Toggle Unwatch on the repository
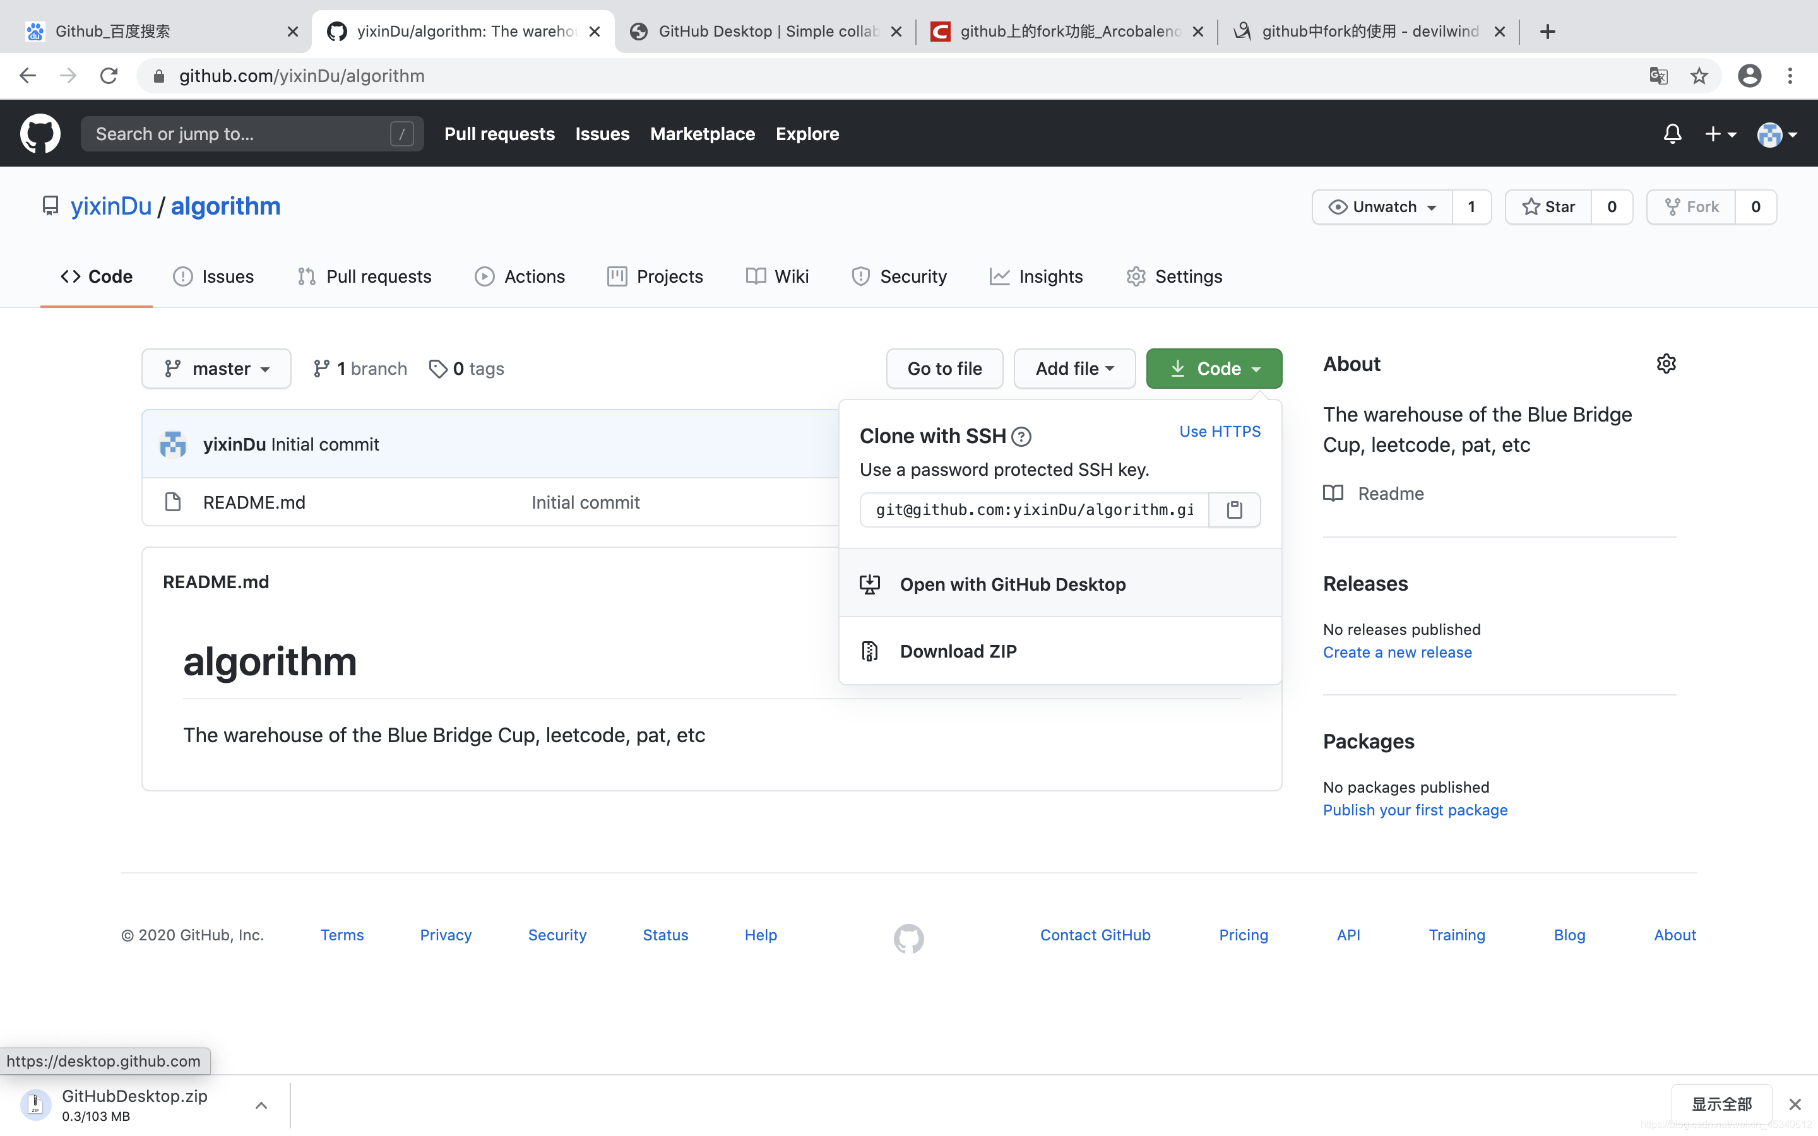1818x1136 pixels. click(1382, 206)
